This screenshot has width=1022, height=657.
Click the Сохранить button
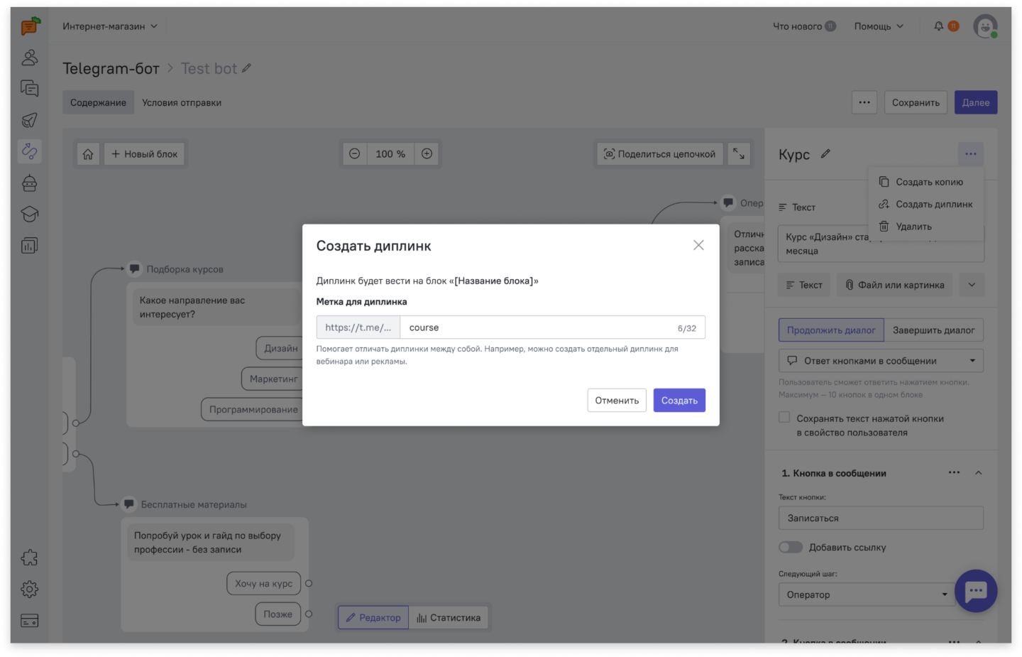[916, 102]
